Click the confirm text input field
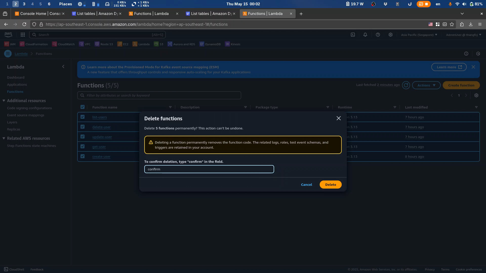The width and height of the screenshot is (486, 273). coord(209,169)
